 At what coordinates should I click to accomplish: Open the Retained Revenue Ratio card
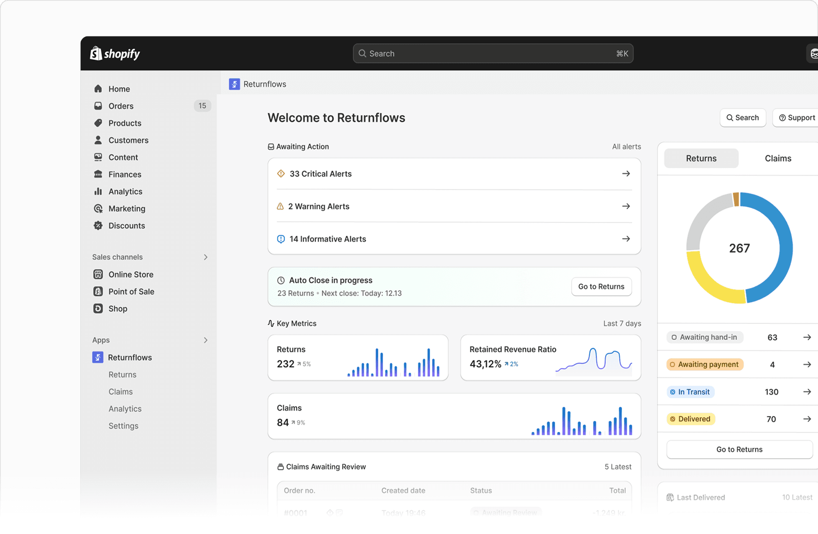point(551,358)
